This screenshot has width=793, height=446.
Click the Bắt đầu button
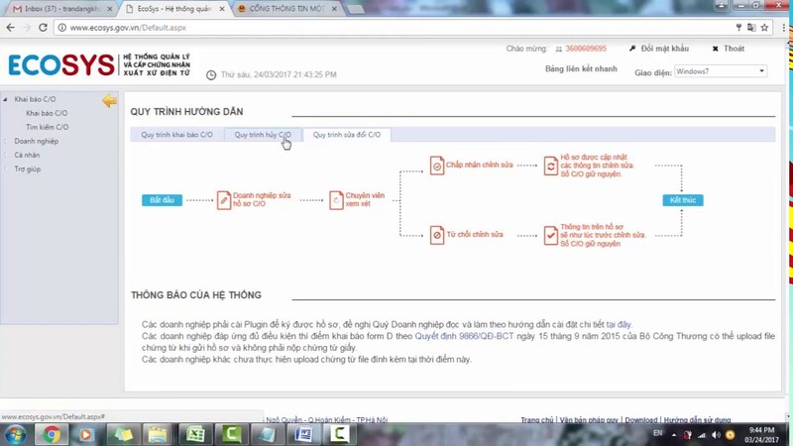[162, 200]
